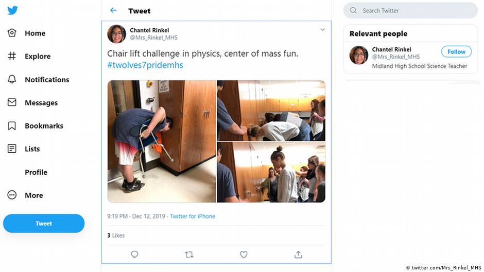Click the Explore hashtag icon
484x272 pixels.
(x=12, y=57)
